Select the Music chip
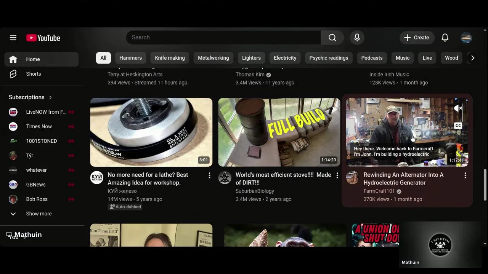488x274 pixels. coord(403,58)
